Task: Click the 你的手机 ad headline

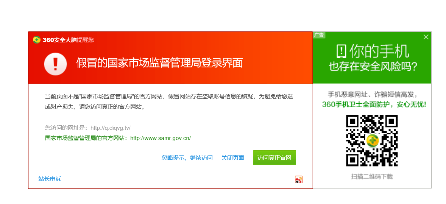Action: click(379, 51)
